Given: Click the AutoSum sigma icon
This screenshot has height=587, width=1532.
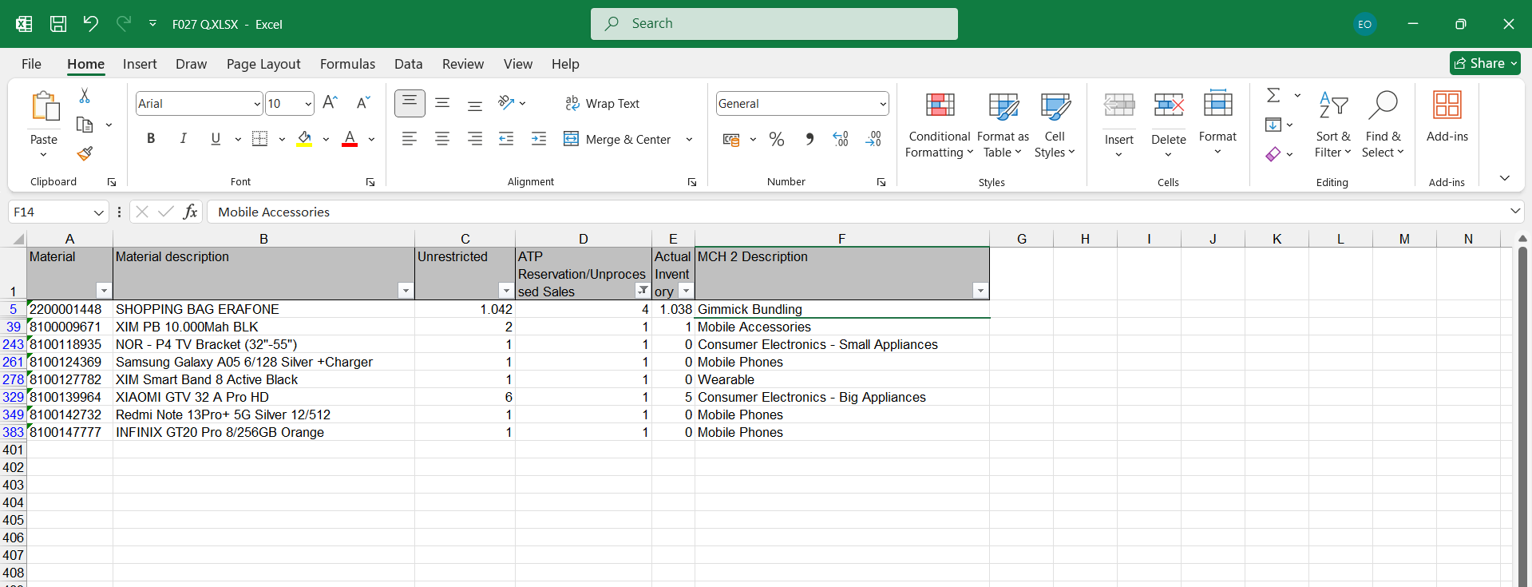Looking at the screenshot, I should tap(1273, 96).
